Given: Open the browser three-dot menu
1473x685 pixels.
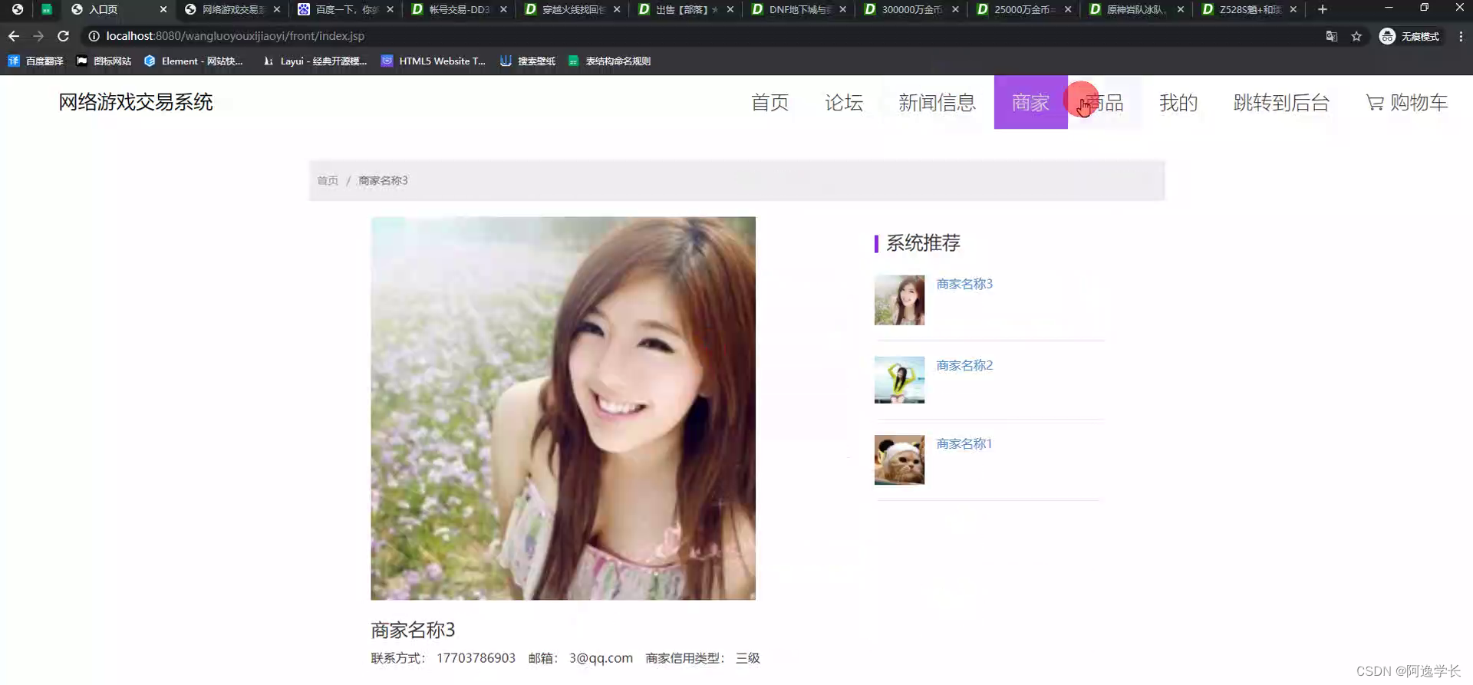Looking at the screenshot, I should pyautogui.click(x=1461, y=36).
